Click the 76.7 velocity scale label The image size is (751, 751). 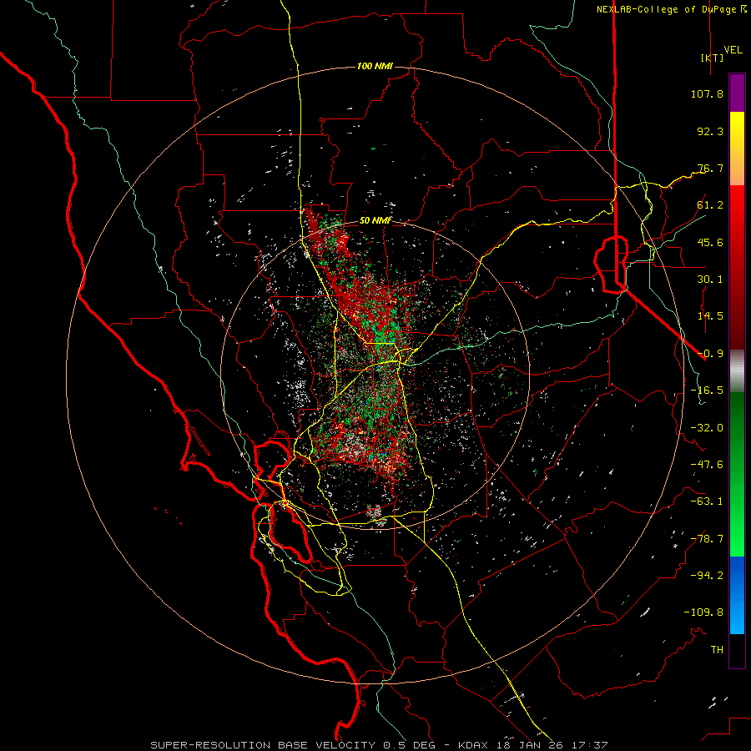point(710,168)
